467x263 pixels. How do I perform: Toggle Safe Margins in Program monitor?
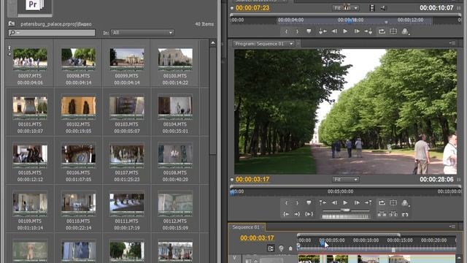click(393, 203)
